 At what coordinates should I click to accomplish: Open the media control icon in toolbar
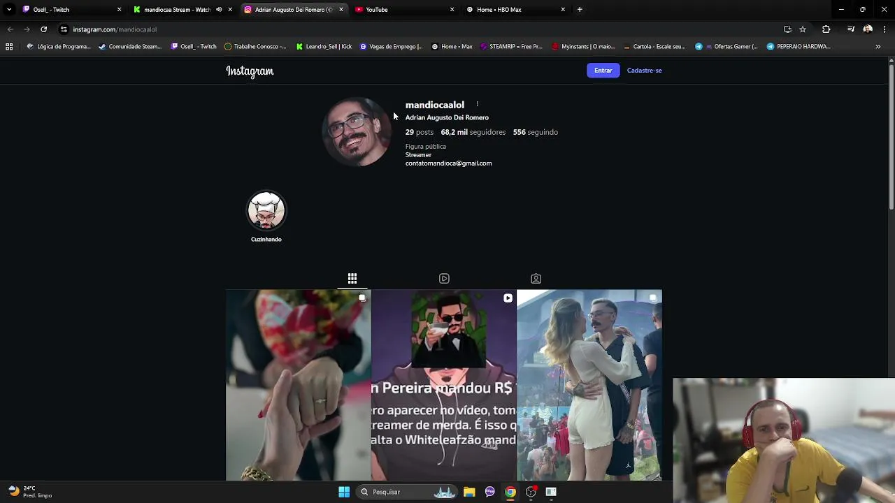(x=851, y=29)
